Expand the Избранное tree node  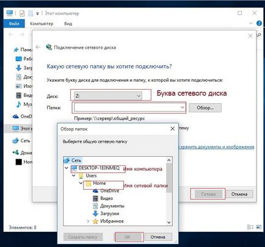[x=88, y=221]
